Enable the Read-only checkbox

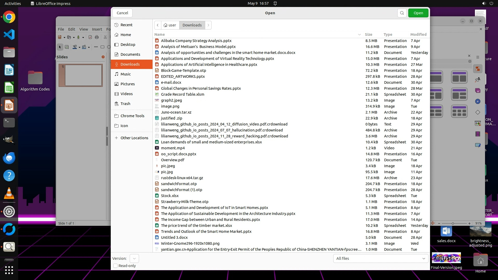[x=116, y=266]
